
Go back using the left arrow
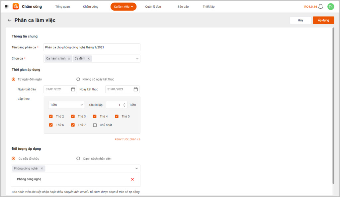point(9,21)
